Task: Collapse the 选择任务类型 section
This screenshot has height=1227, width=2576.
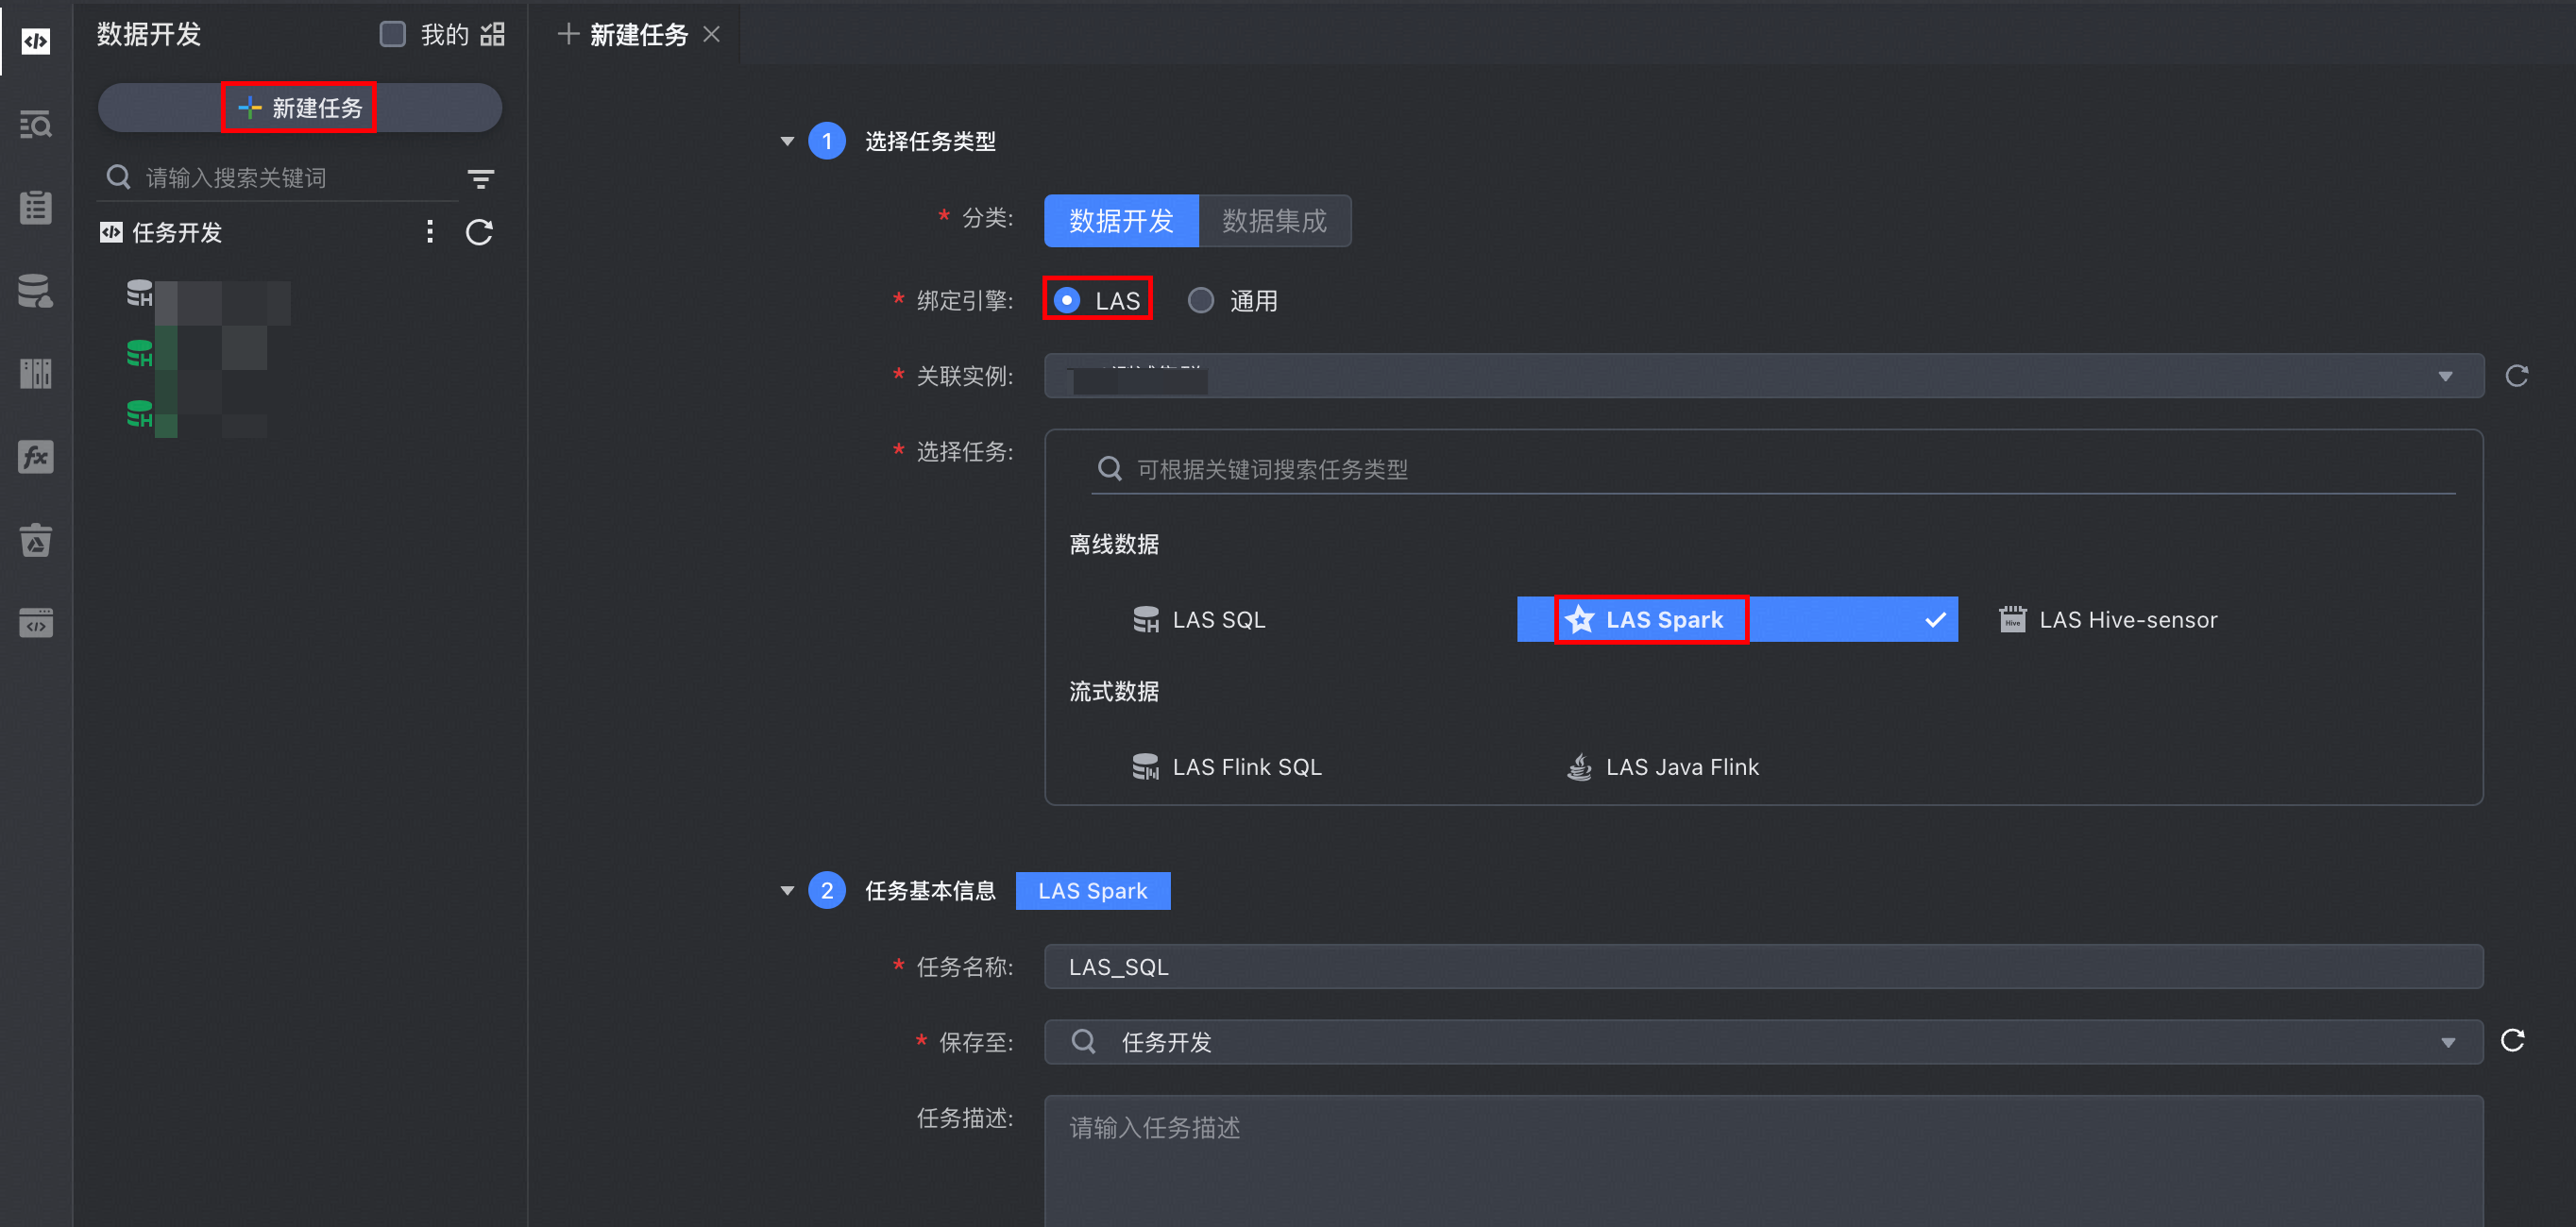Action: tap(787, 141)
